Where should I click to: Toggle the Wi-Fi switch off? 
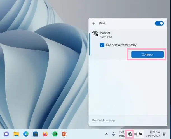pos(159,23)
